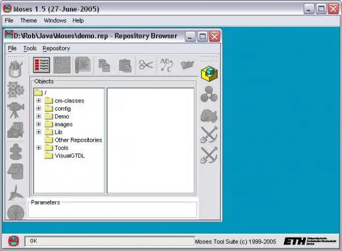Image resolution: width=342 pixels, height=251 pixels.
Task: Minimize the Repository Browser window
Action: [190, 36]
